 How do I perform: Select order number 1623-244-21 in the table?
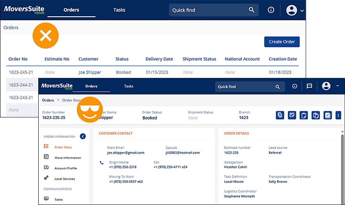(x=21, y=85)
